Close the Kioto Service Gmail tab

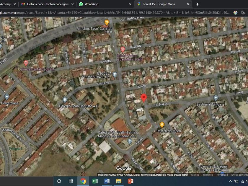click(72, 4)
